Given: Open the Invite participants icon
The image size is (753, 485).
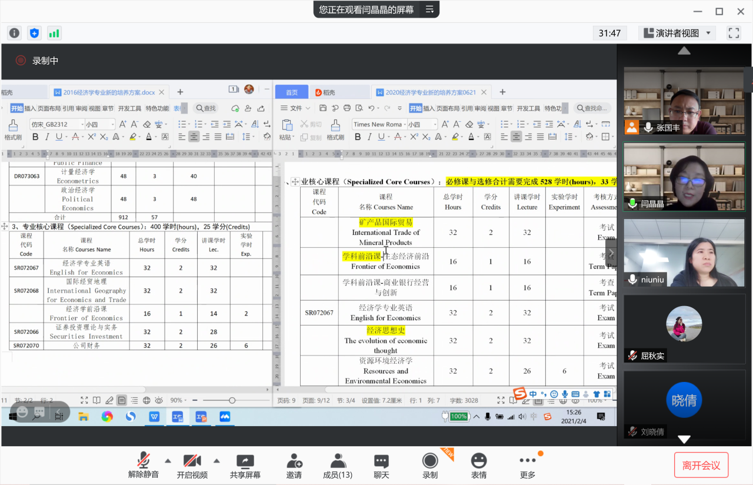Looking at the screenshot, I should (294, 461).
